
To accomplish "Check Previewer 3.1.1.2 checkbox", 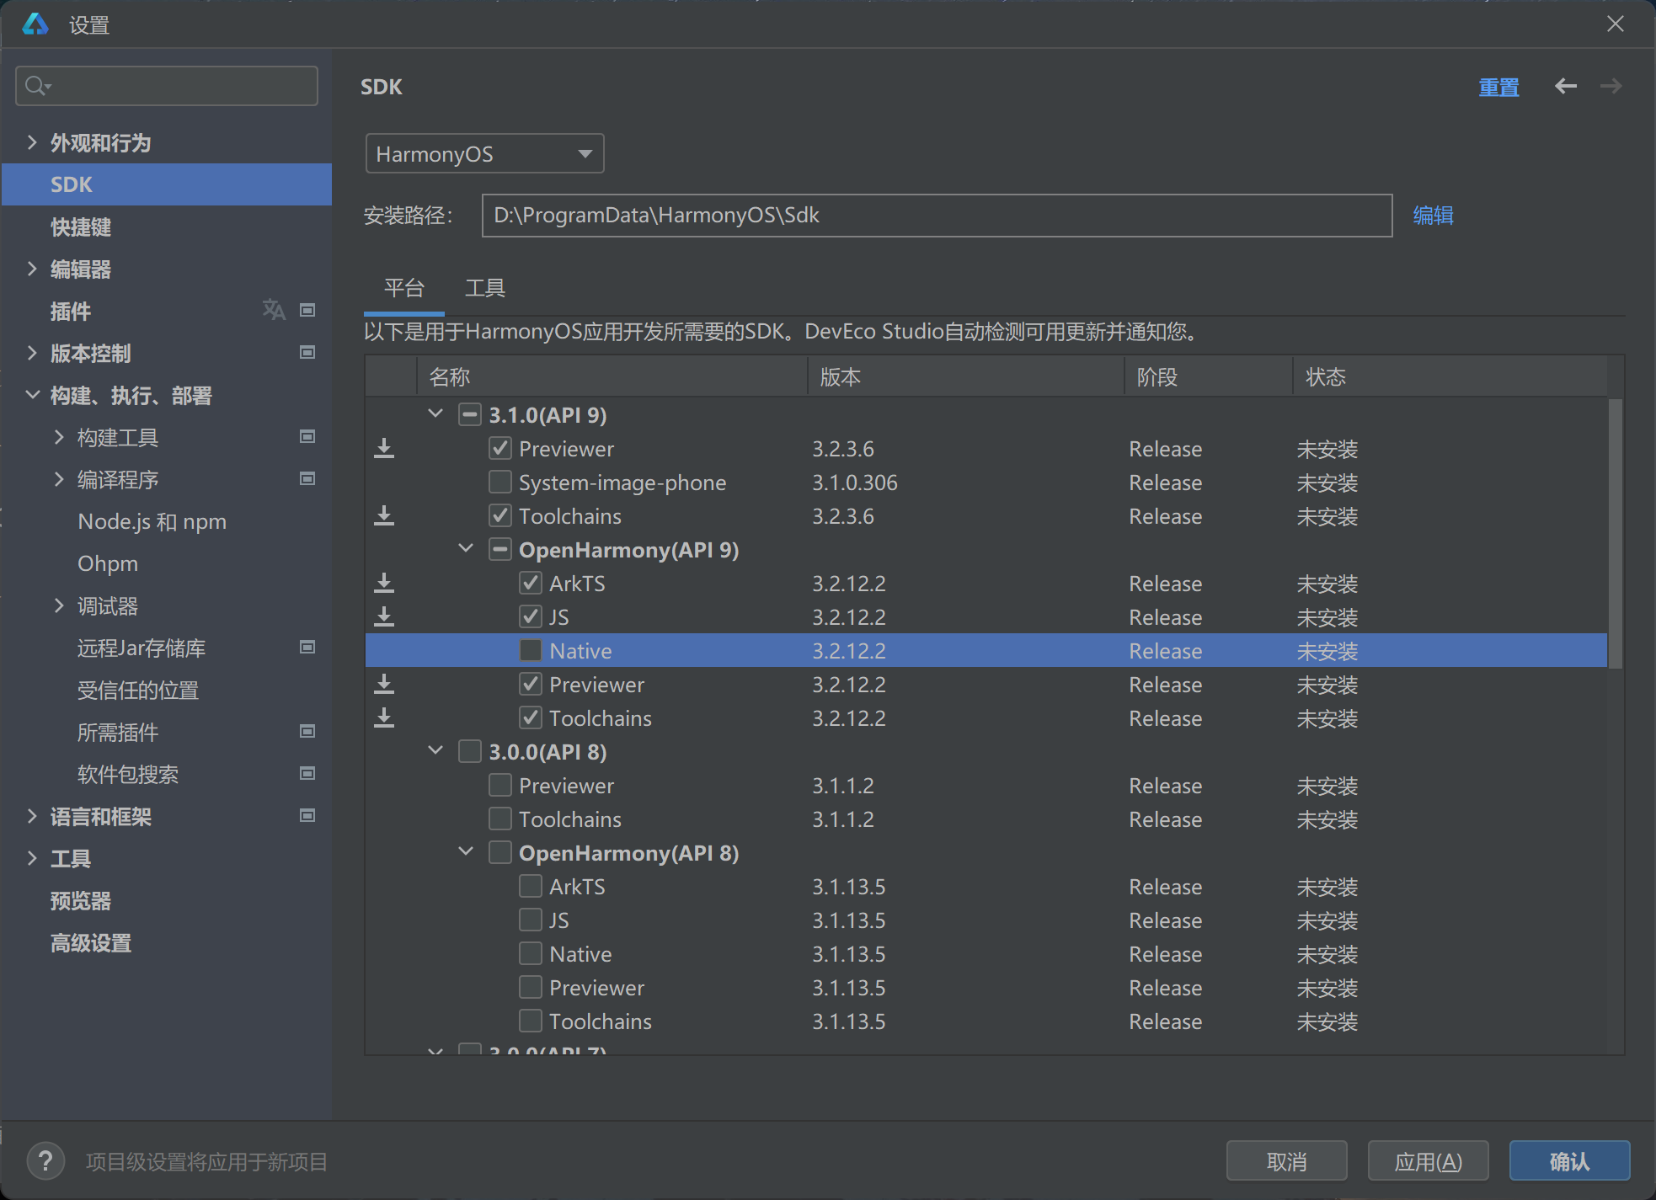I will [500, 785].
